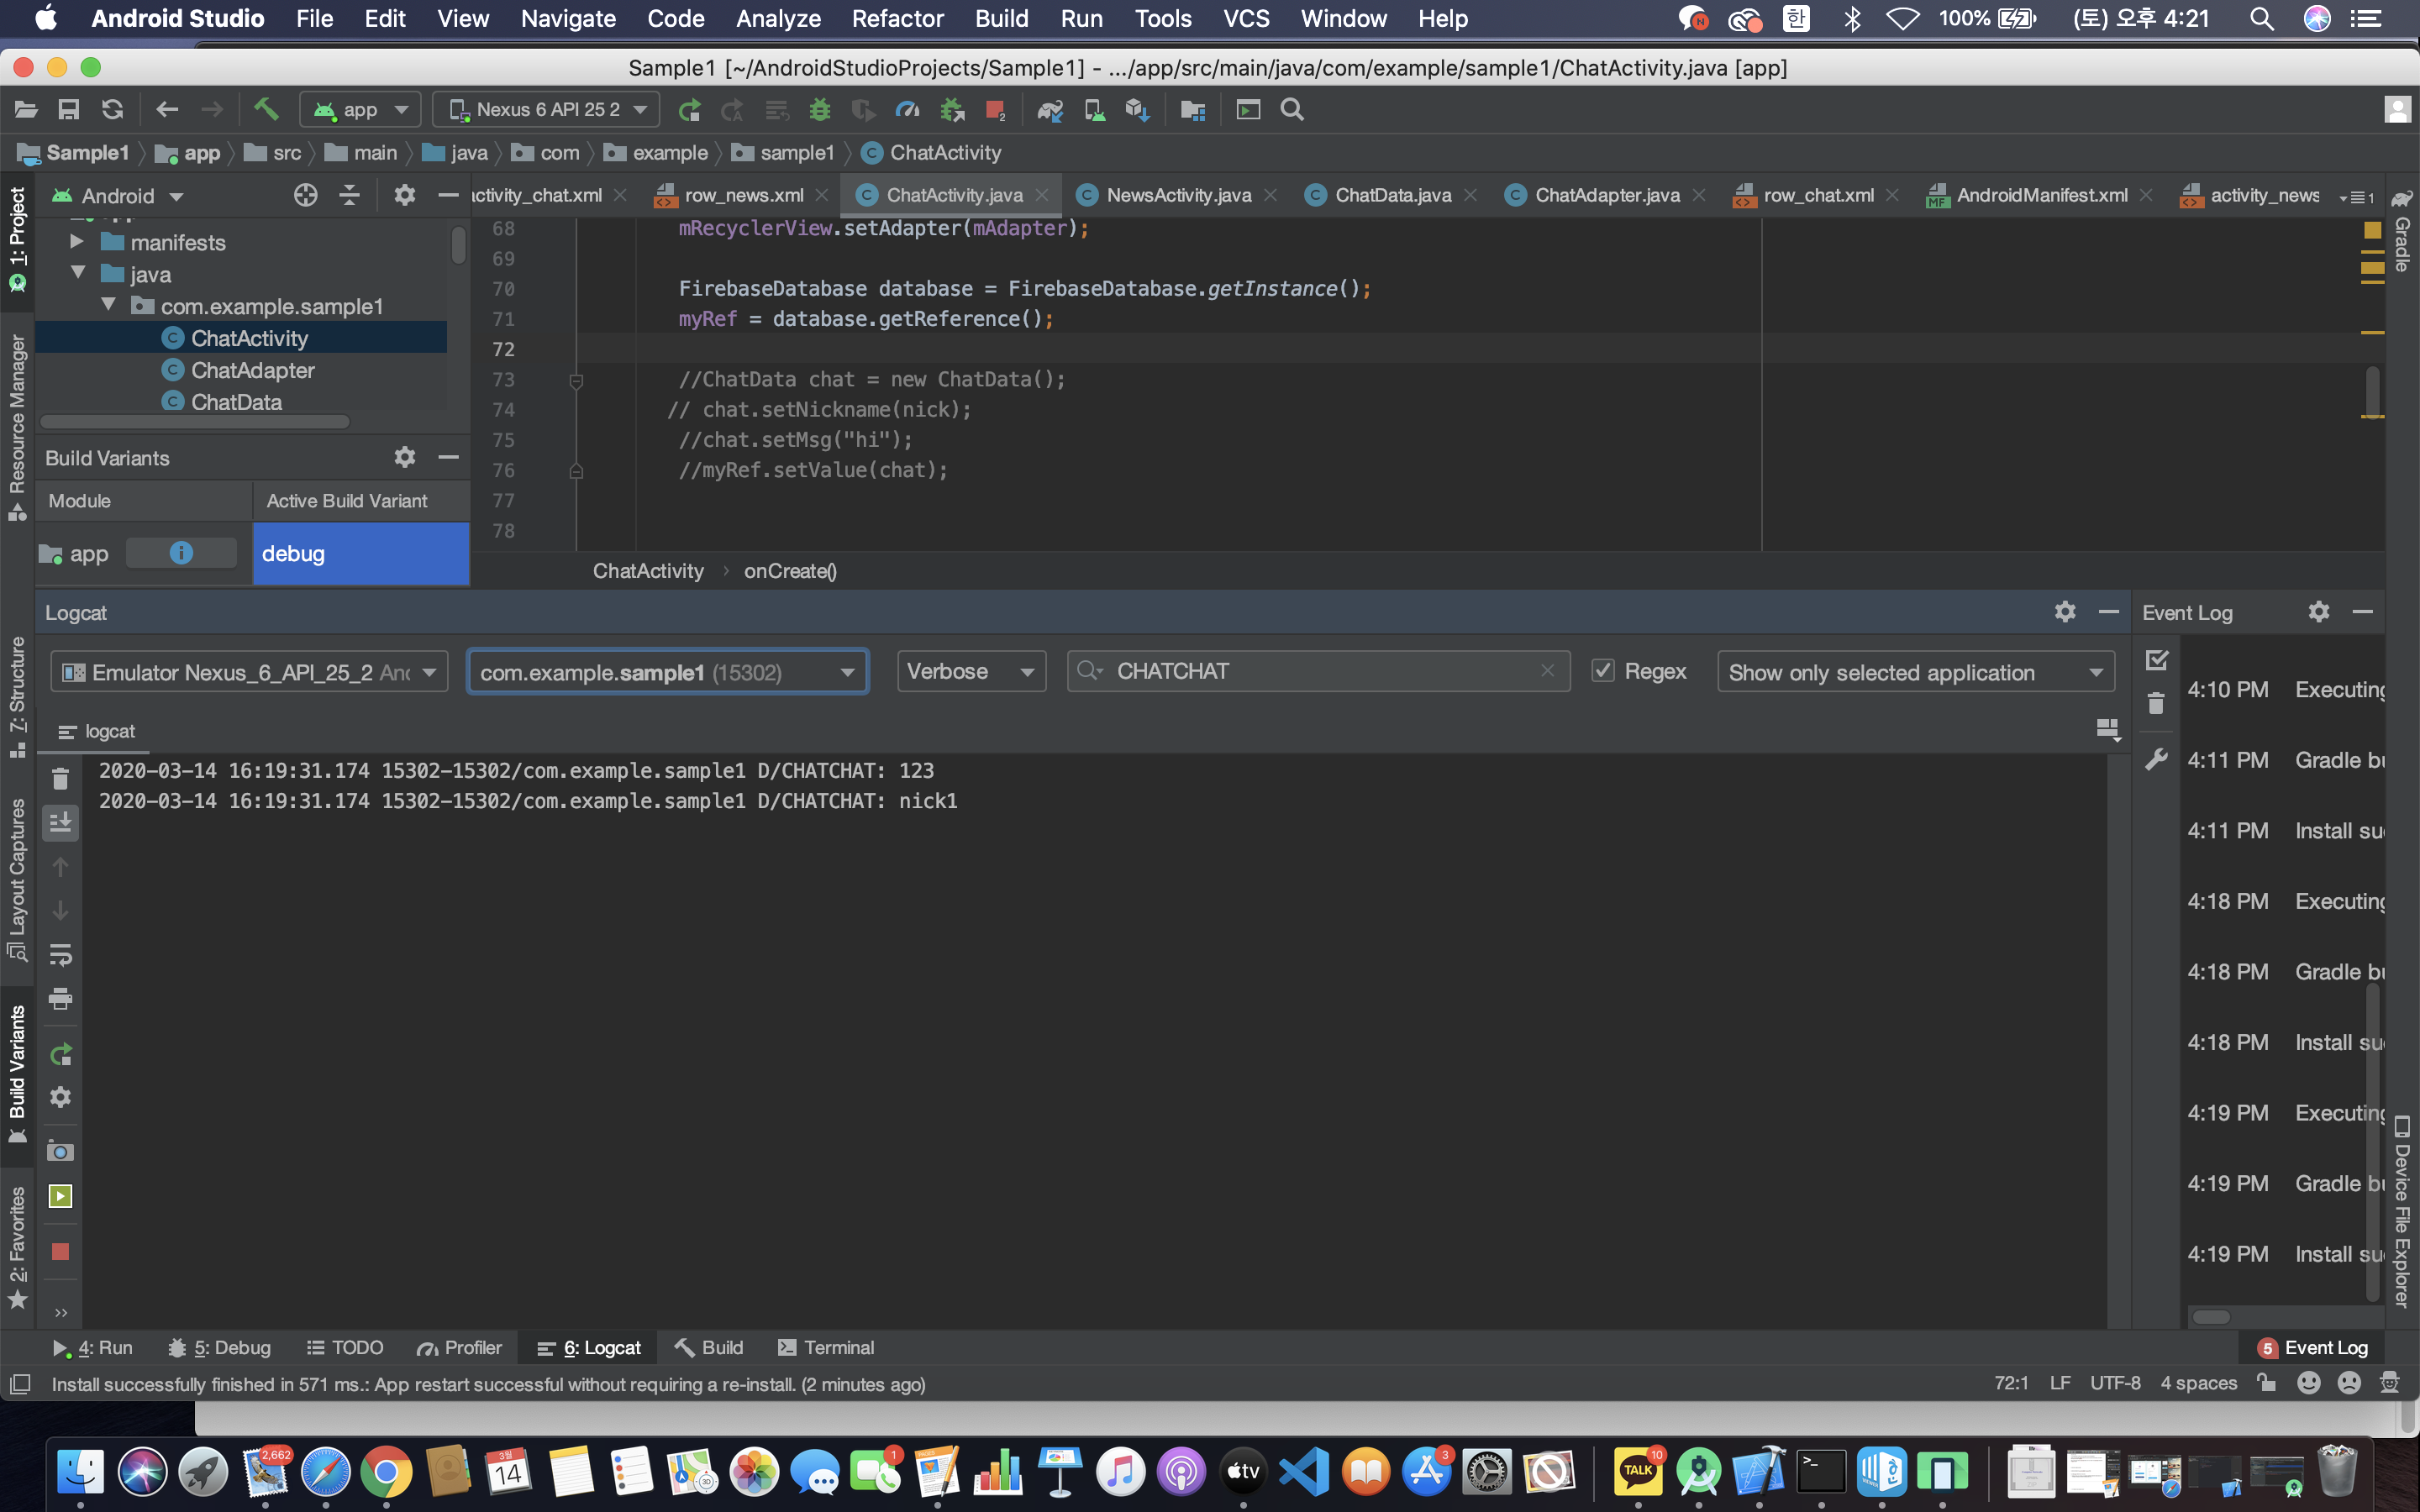Switch to the ChatAdapter.java tab
The width and height of the screenshot is (2420, 1512).
1606,195
